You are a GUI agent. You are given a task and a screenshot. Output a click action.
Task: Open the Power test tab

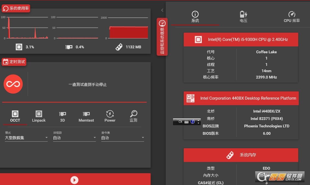[x=110, y=116]
